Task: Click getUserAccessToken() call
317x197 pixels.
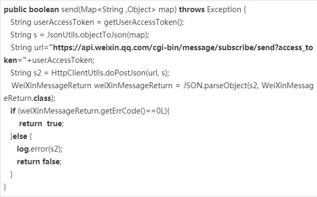Action: 144,22
